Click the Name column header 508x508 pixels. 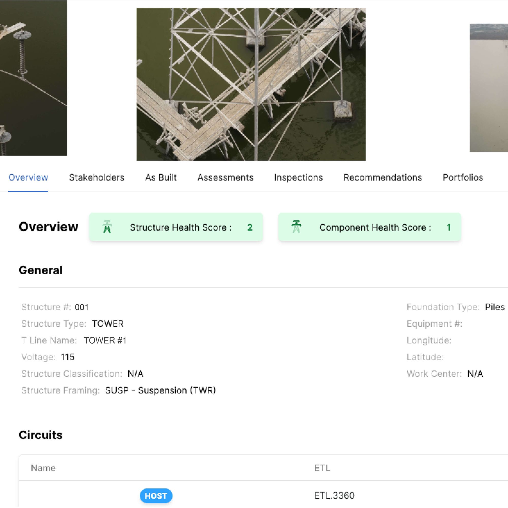pyautogui.click(x=43, y=468)
